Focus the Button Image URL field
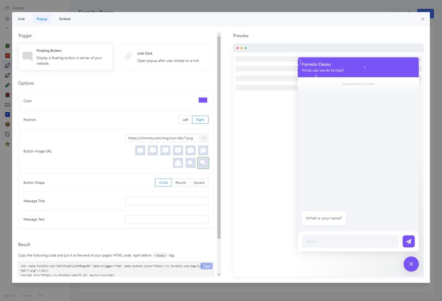This screenshot has height=301, width=442. pos(163,138)
